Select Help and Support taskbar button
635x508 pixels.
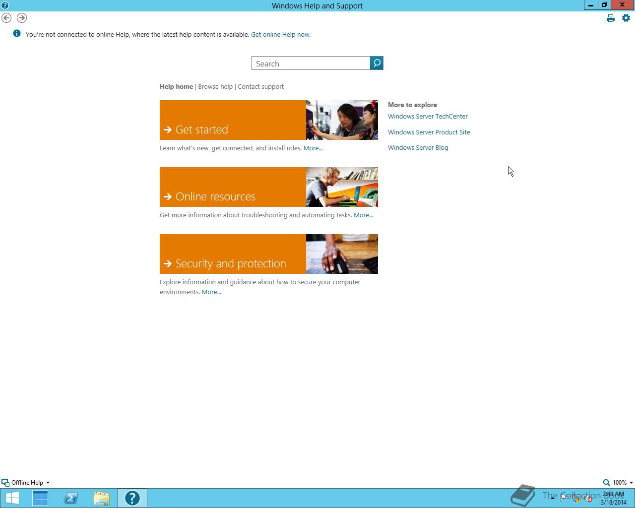point(132,498)
